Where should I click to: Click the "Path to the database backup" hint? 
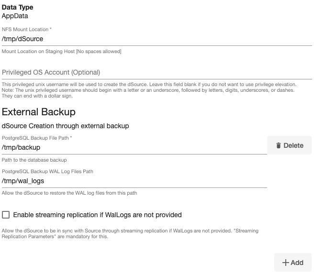(34, 160)
